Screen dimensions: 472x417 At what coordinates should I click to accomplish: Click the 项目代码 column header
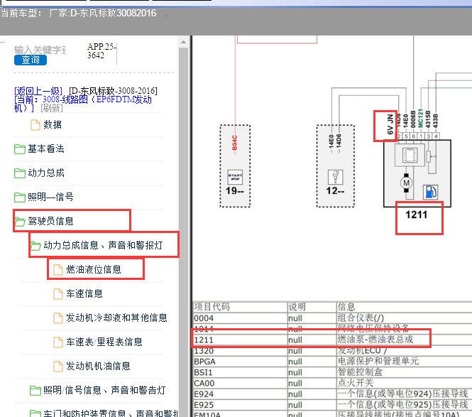pos(212,307)
